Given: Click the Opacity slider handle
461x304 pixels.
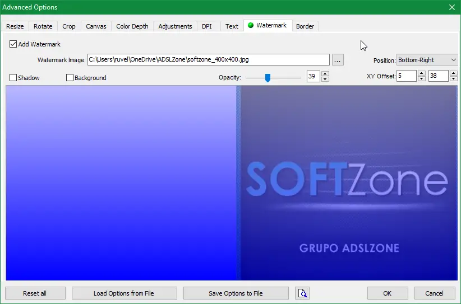Looking at the screenshot, I should (268, 78).
